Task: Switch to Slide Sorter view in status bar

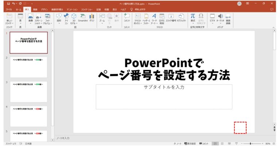Action: click(222, 144)
